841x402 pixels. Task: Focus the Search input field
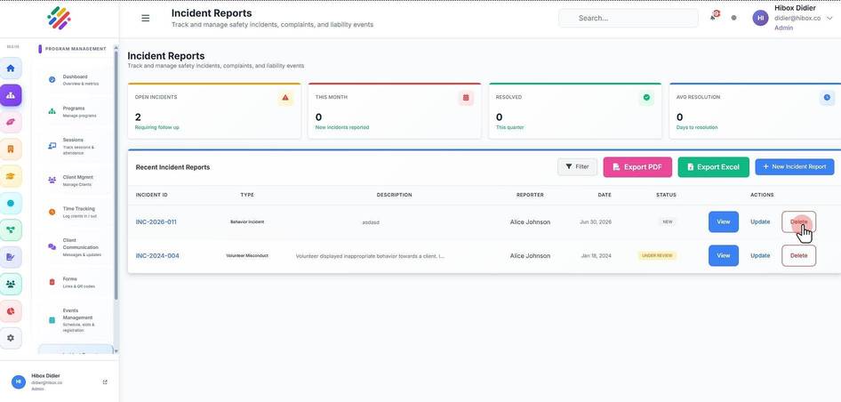(x=629, y=18)
